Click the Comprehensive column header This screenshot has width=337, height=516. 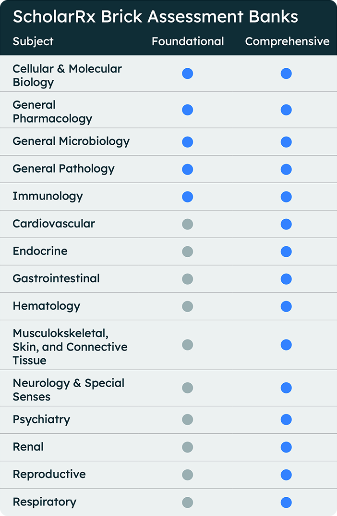pyautogui.click(x=287, y=41)
